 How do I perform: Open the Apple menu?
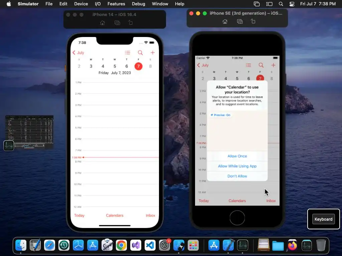pyautogui.click(x=9, y=4)
